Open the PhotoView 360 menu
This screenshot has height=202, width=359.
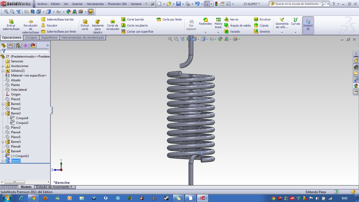(117, 4)
